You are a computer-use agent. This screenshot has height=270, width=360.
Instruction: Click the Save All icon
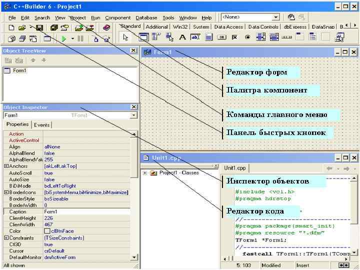[x=54, y=28]
